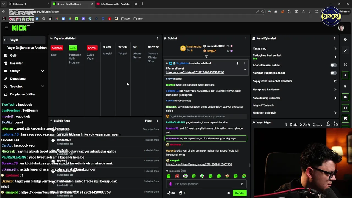Image resolution: width=352 pixels, height=198 pixels.
Task: Open Yayın Bağlantısı ve Anahtarı page
Action: (27, 48)
